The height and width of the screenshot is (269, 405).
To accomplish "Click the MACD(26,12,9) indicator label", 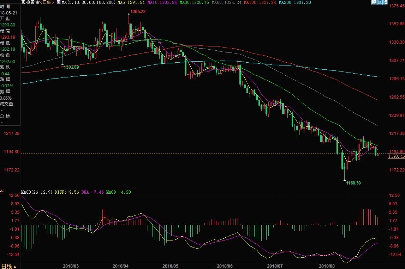I will (x=37, y=192).
